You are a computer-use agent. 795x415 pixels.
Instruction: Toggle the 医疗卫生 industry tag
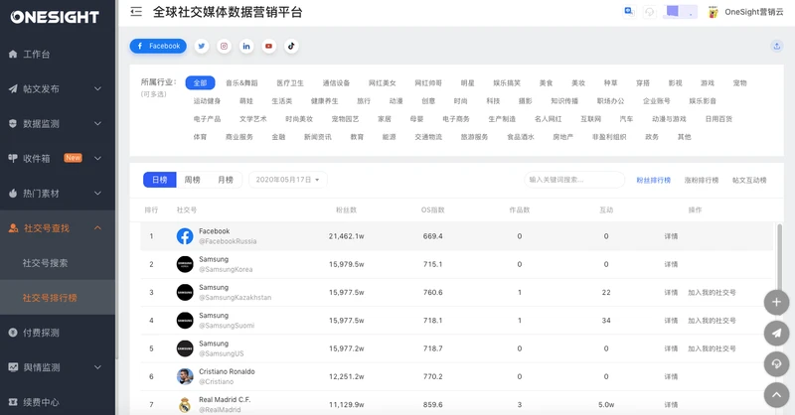click(x=290, y=83)
